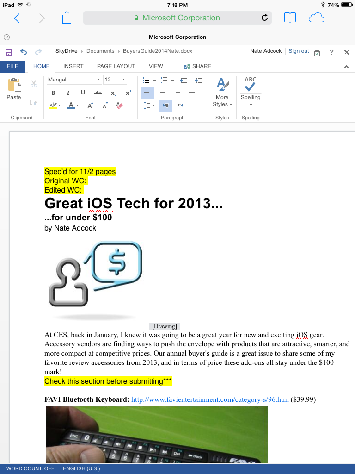Viewport: 355px width, 474px height.
Task: Run the ABC Spelling check
Action: [x=250, y=85]
